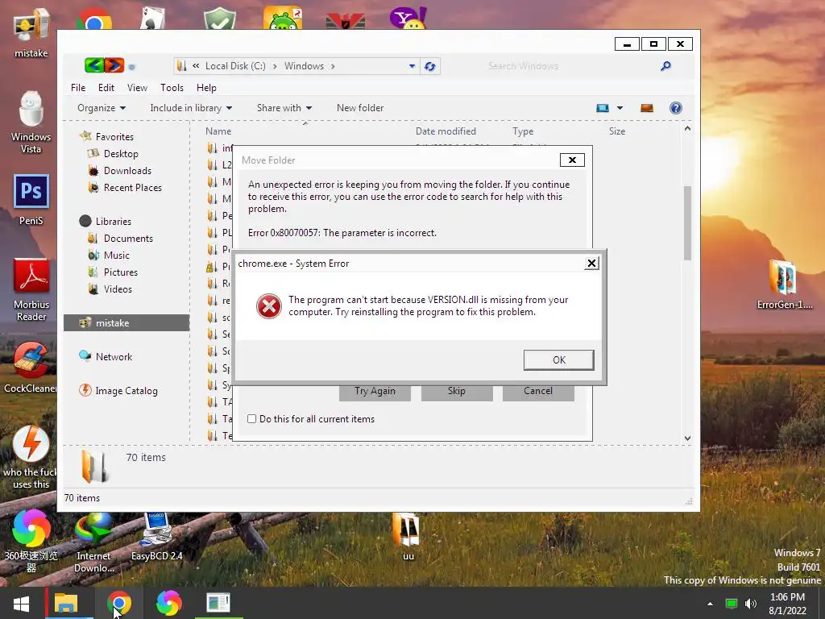Click the magnifier search icon in Explorer

(x=665, y=66)
